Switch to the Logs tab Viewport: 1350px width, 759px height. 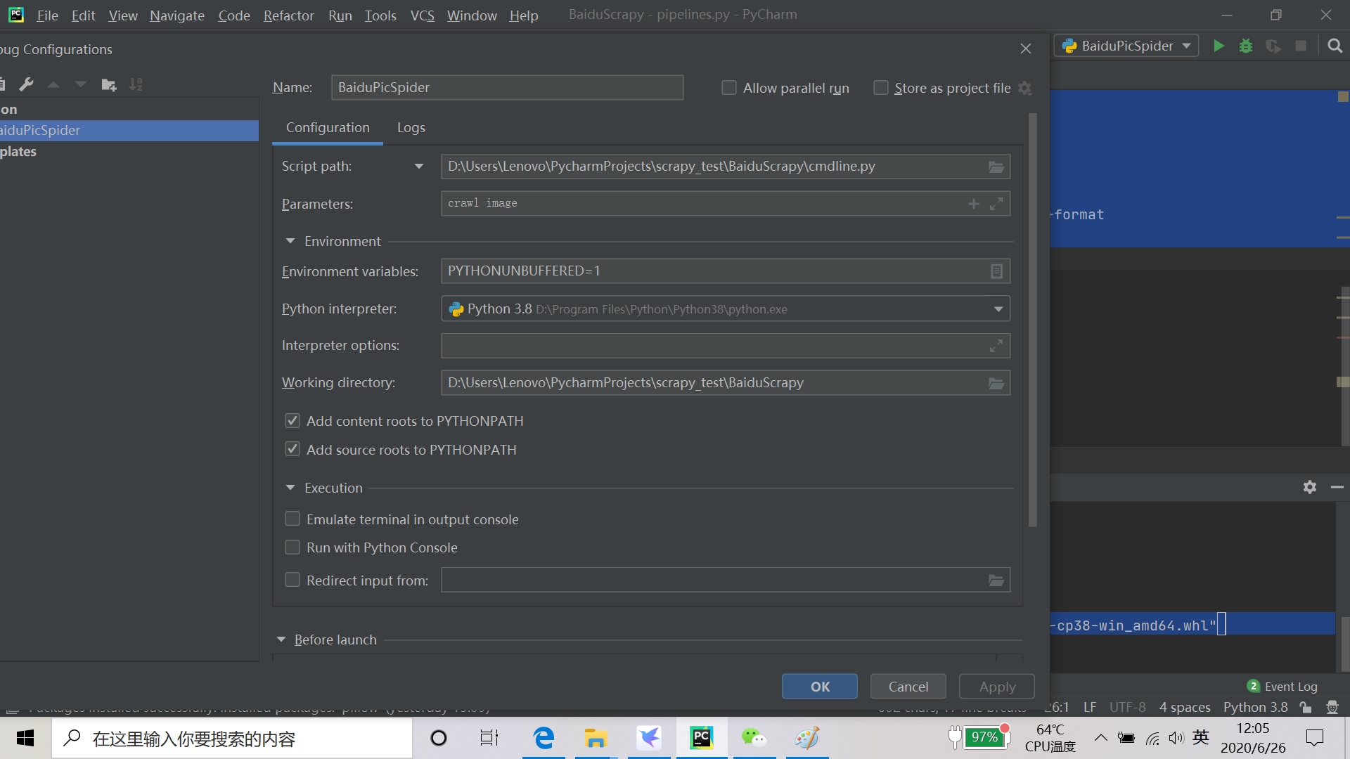(411, 128)
